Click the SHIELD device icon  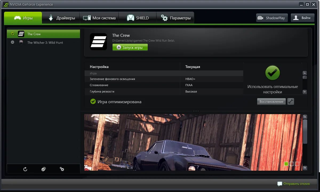pyautogui.click(x=130, y=18)
